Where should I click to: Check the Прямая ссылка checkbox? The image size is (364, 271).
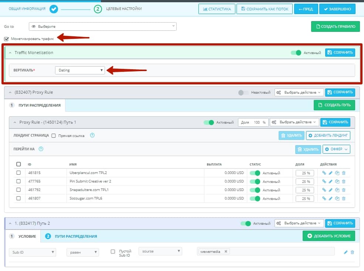(53, 135)
